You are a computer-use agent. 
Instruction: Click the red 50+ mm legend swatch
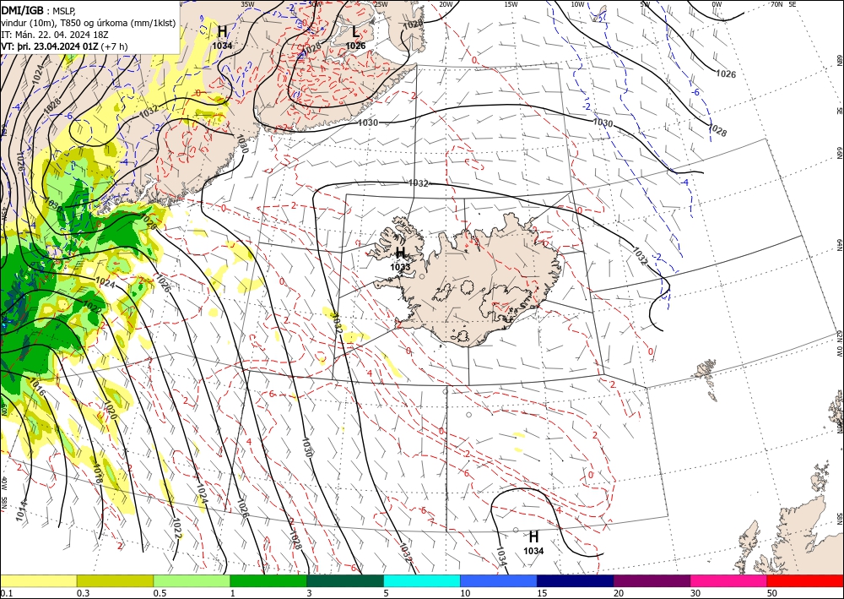click(805, 580)
